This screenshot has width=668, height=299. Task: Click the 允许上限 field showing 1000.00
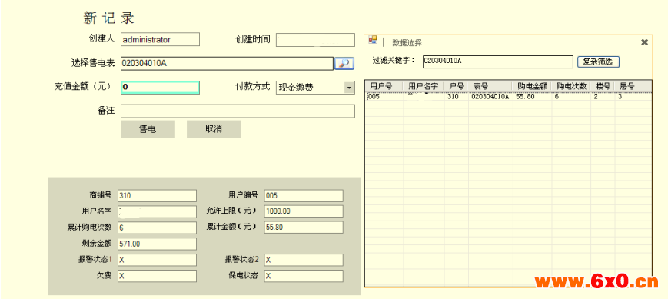pyautogui.click(x=304, y=211)
